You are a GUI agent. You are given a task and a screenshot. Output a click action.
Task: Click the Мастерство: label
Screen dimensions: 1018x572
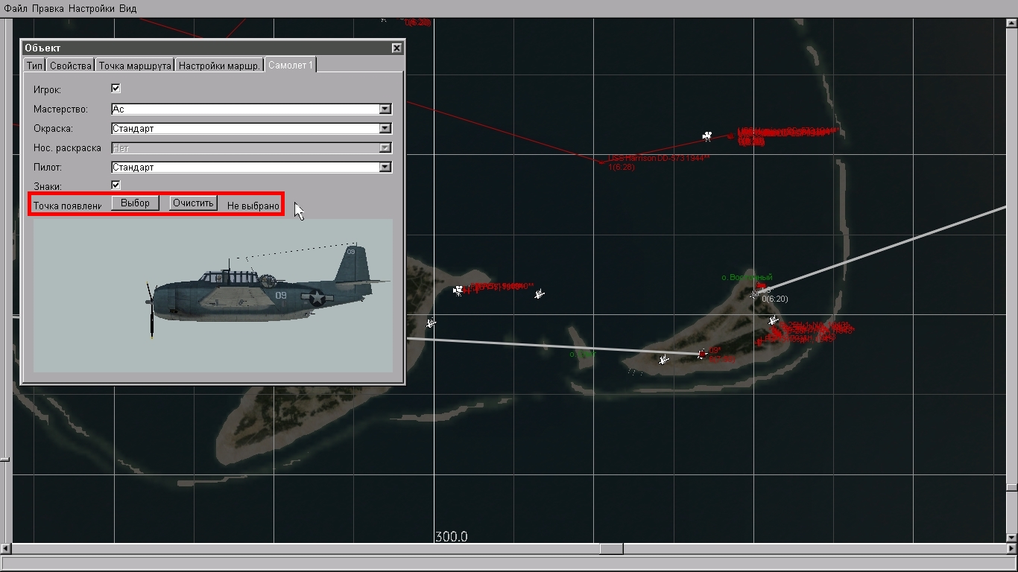[x=60, y=109]
